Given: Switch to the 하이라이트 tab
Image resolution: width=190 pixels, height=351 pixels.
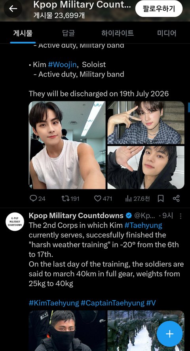Looking at the screenshot, I should pos(118,33).
